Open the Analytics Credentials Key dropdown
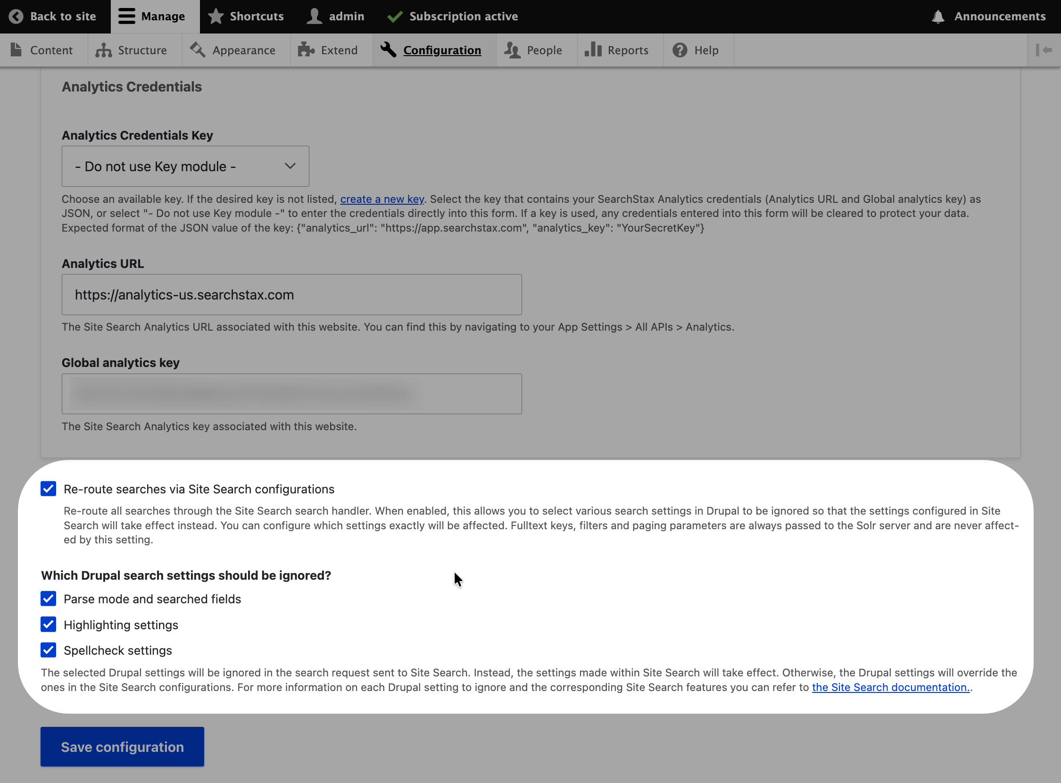1061x783 pixels. tap(185, 167)
